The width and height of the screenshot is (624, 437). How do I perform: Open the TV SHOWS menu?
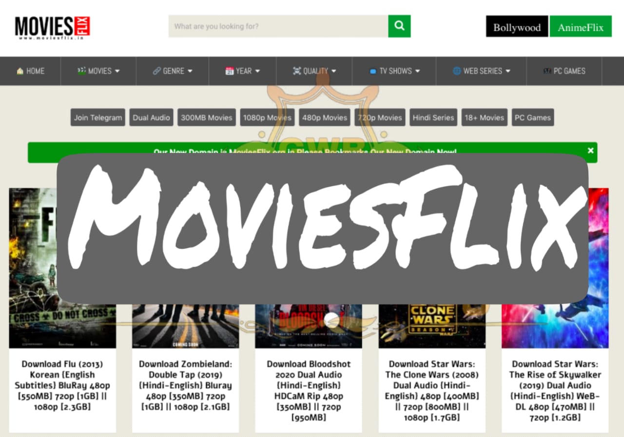(x=394, y=71)
